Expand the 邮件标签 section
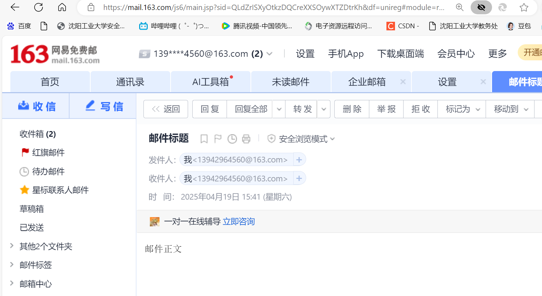Viewport: 542px width, 296px height. click(35, 265)
